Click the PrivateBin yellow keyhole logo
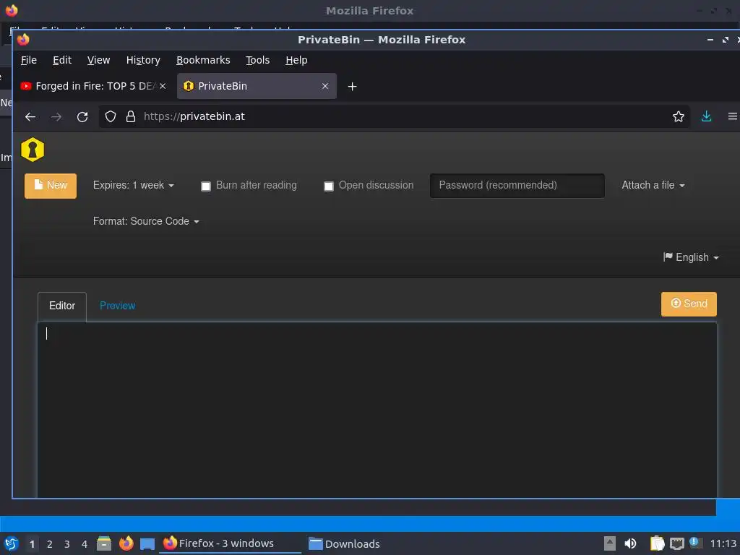The width and height of the screenshot is (740, 555). click(x=33, y=150)
